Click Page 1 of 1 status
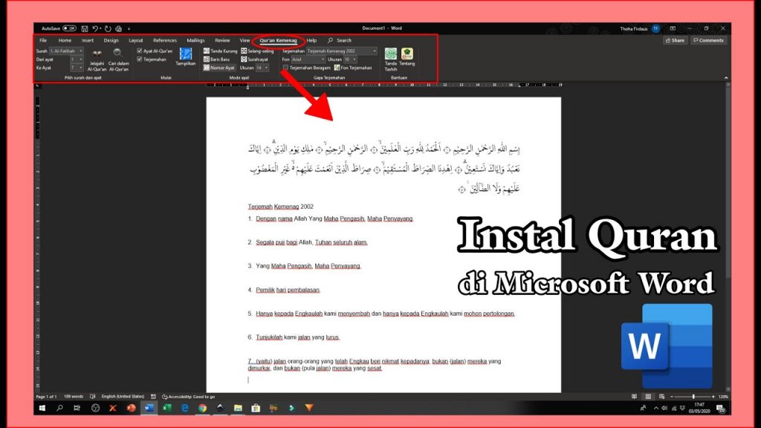The image size is (761, 428). (47, 397)
